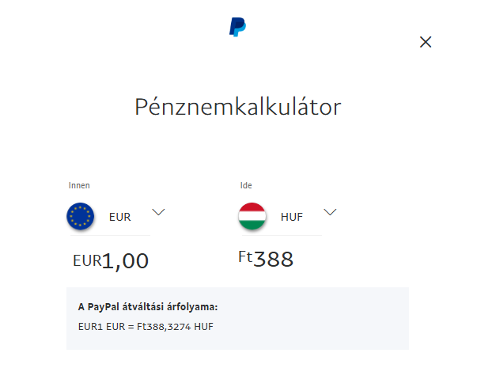Click the Innen label
The image size is (477, 368).
pyautogui.click(x=79, y=185)
